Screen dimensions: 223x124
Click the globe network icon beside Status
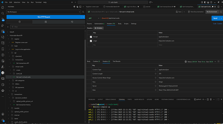[186, 62]
